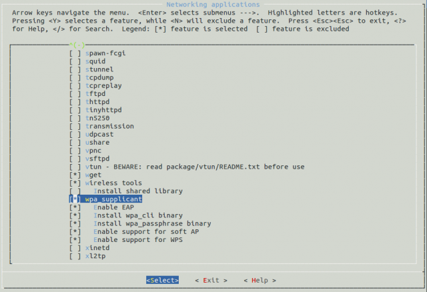Select the Install shared library label

pyautogui.click(x=138, y=191)
